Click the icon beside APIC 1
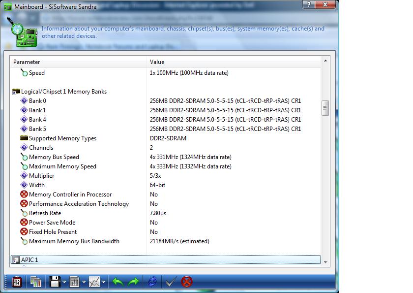Viewport: 413px width, 293px height. (16, 260)
